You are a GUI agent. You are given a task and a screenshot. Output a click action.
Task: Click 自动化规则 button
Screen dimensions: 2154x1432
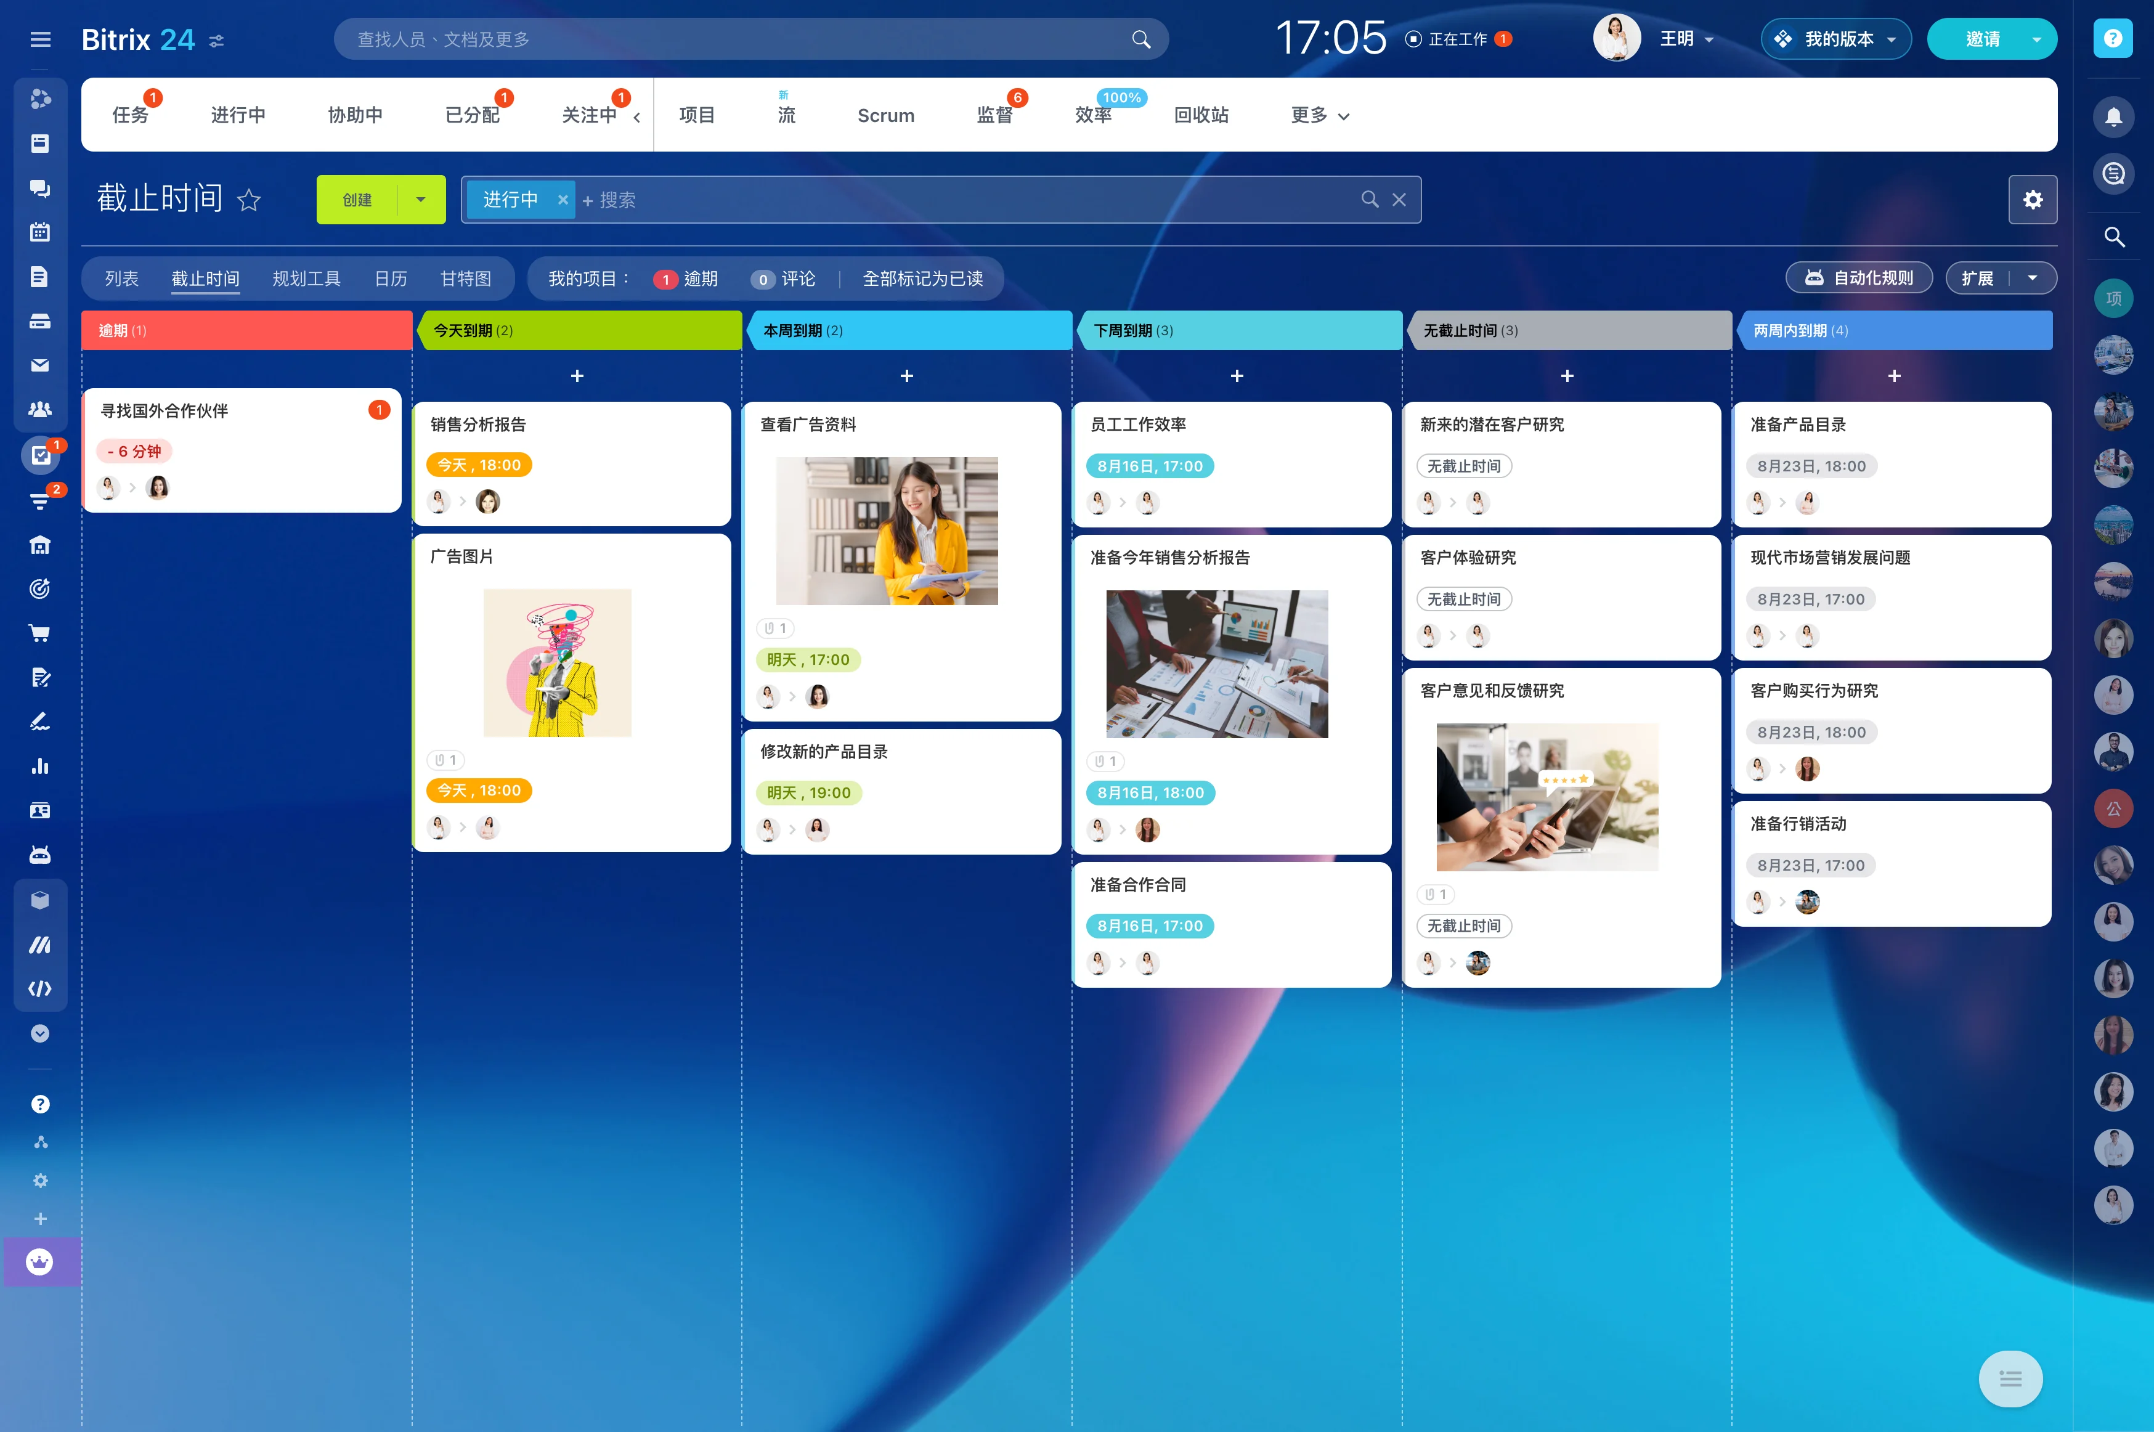pos(1859,279)
